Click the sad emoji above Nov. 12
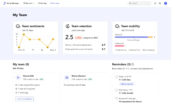 click(x=19, y=47)
